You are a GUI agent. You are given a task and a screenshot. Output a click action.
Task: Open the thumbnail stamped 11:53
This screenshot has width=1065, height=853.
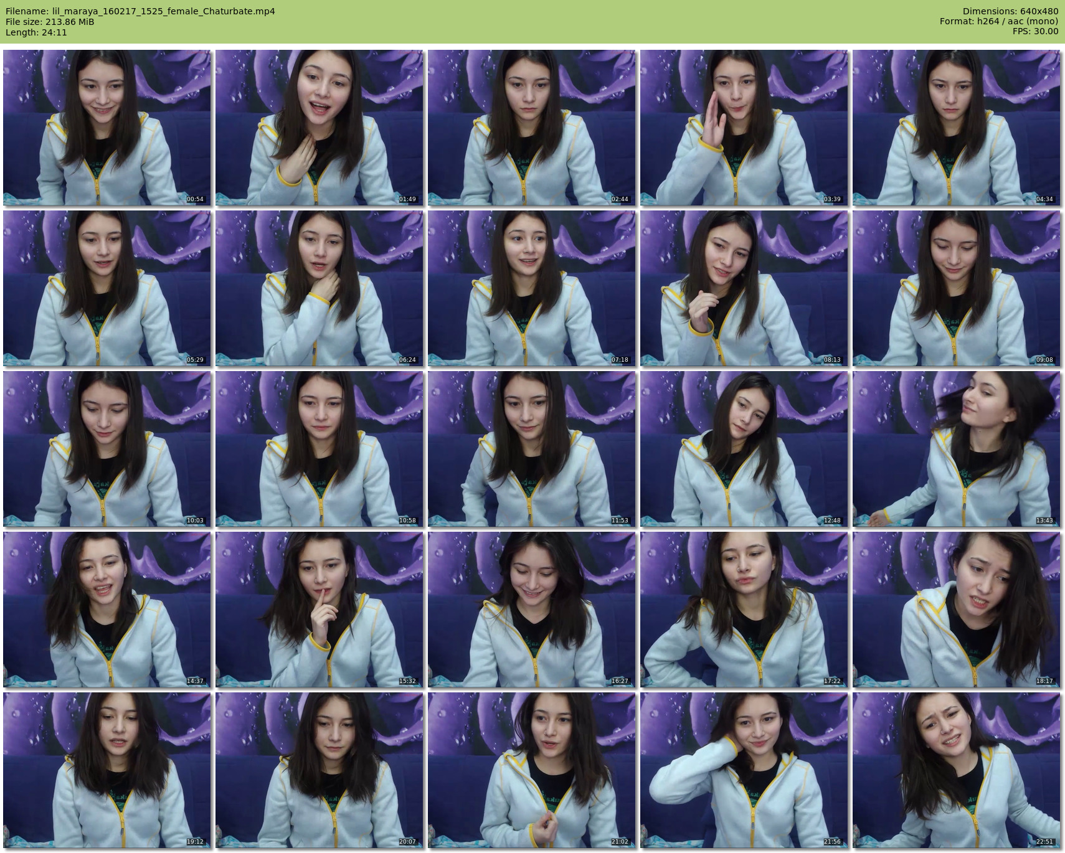(x=531, y=449)
